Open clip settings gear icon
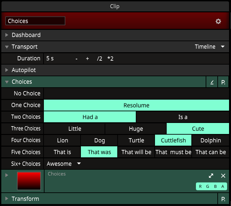Screen dimensions: 231x206 tap(218, 21)
